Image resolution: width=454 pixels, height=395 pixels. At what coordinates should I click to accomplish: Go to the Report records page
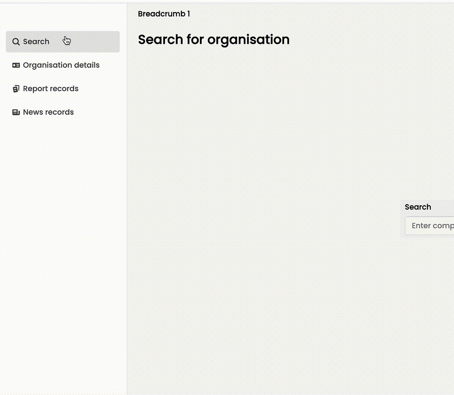(51, 89)
